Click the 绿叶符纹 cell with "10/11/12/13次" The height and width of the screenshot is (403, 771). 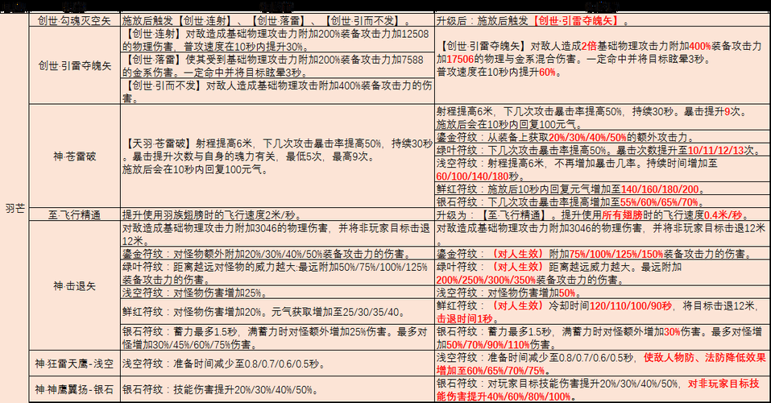point(603,150)
